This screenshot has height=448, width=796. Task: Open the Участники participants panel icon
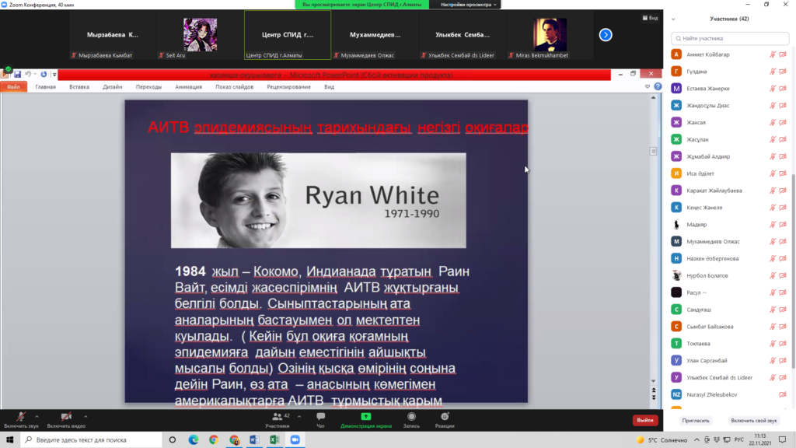pos(277,418)
